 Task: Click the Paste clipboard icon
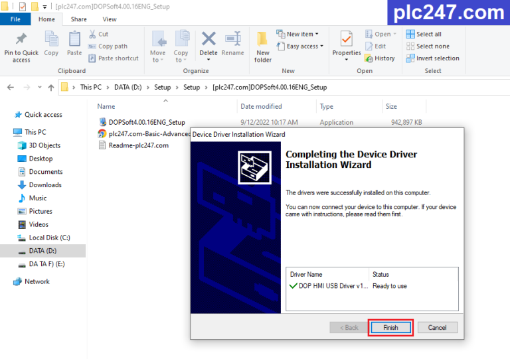click(74, 39)
